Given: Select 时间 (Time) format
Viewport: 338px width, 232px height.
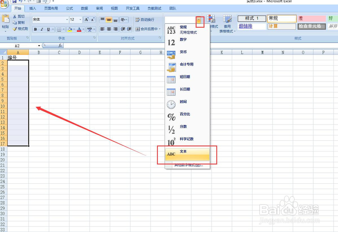Looking at the screenshot, I should pyautogui.click(x=187, y=105).
